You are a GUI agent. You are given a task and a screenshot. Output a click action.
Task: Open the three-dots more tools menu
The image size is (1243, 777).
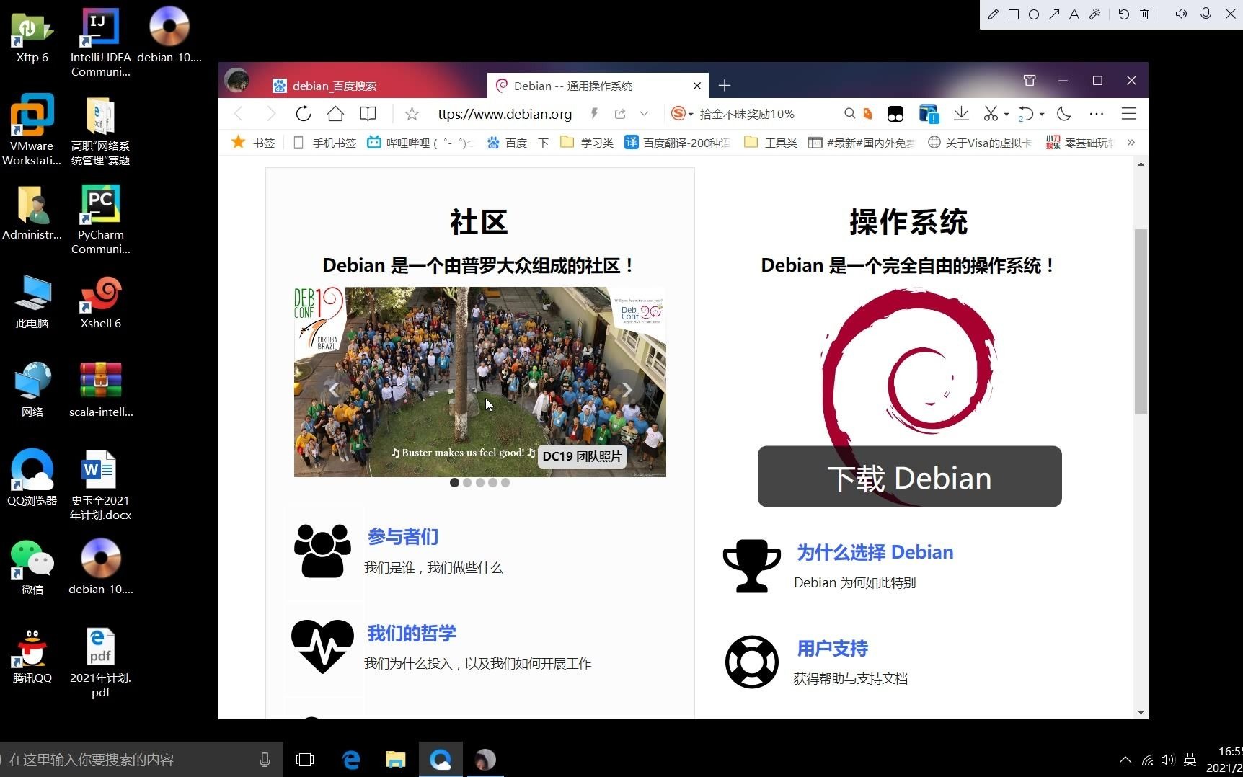(1097, 114)
